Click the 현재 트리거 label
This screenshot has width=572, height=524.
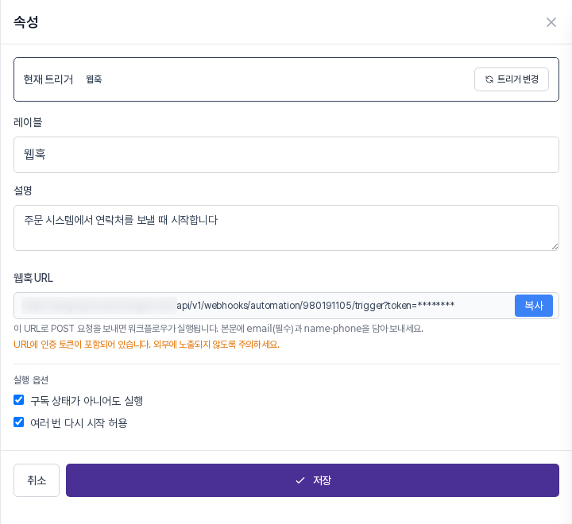[x=48, y=79]
